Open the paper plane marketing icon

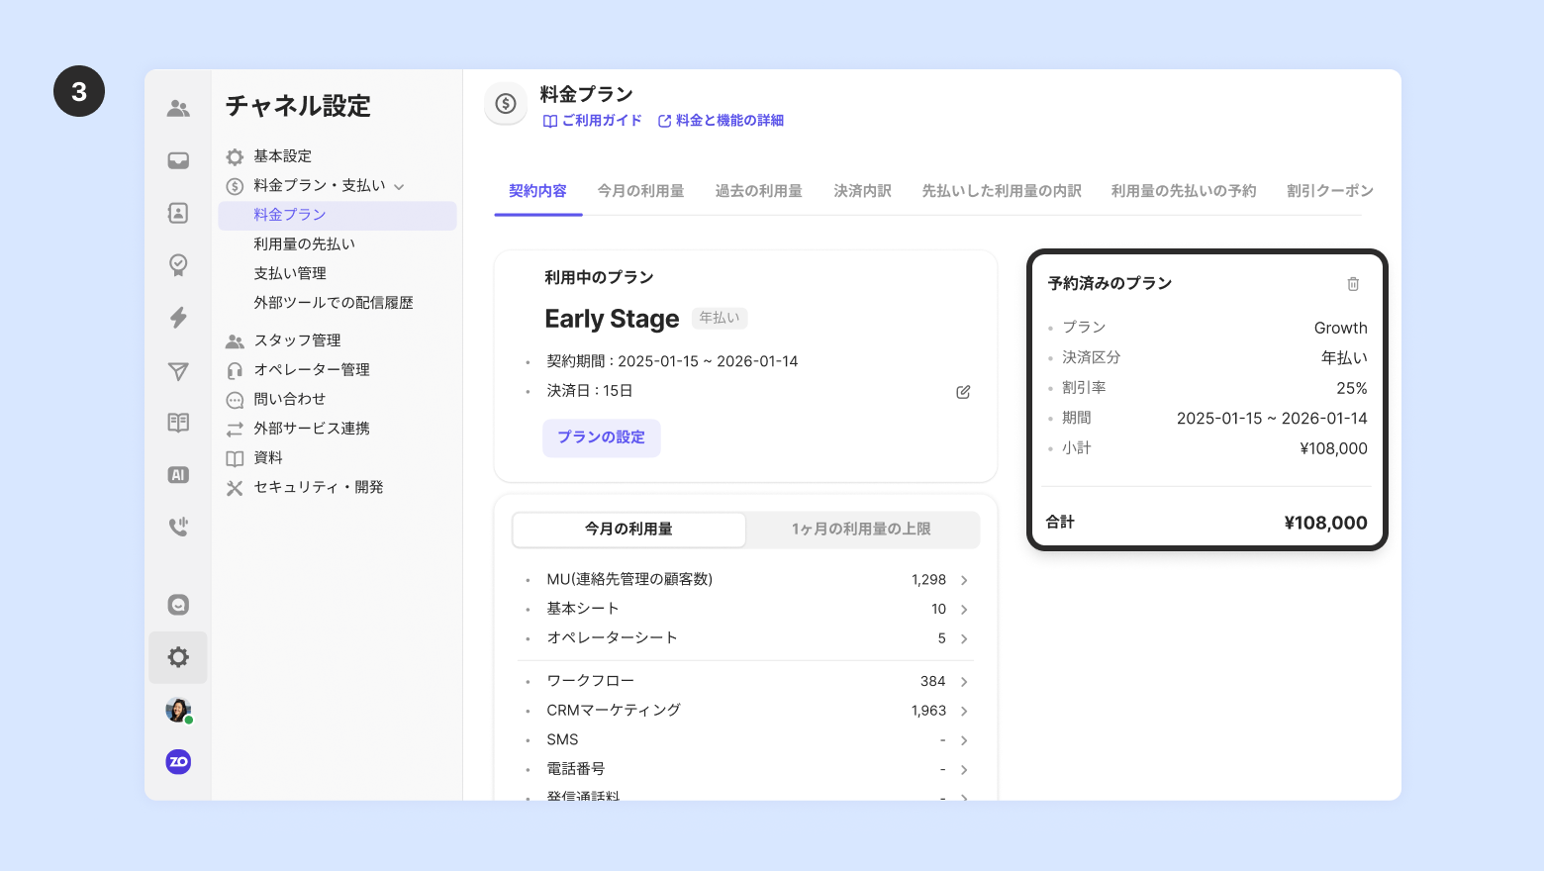[178, 371]
